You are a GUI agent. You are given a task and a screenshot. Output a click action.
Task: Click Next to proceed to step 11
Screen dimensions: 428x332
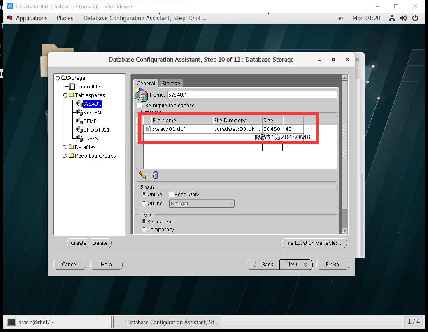(296, 265)
